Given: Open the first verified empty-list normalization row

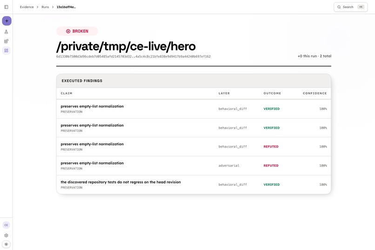Looking at the screenshot, I should click(194, 109).
